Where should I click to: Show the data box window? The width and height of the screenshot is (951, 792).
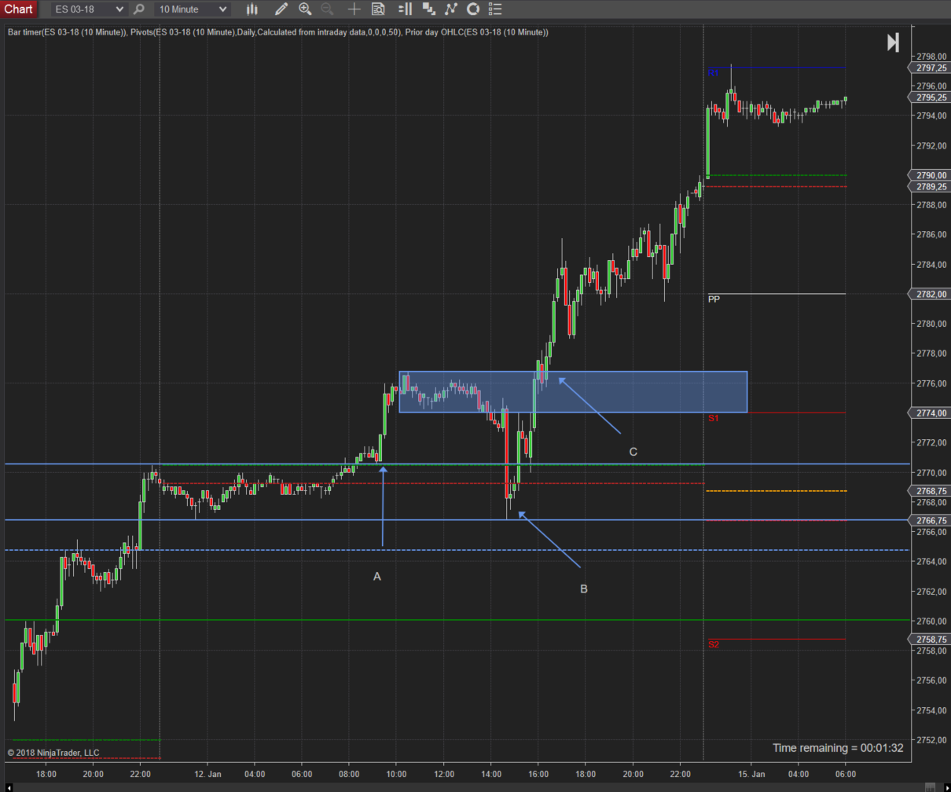[378, 9]
